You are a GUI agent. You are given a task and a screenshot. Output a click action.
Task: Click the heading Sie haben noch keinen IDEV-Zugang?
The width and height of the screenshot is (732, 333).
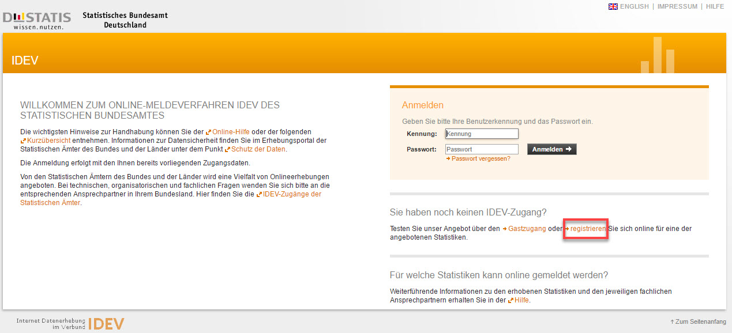pos(468,213)
